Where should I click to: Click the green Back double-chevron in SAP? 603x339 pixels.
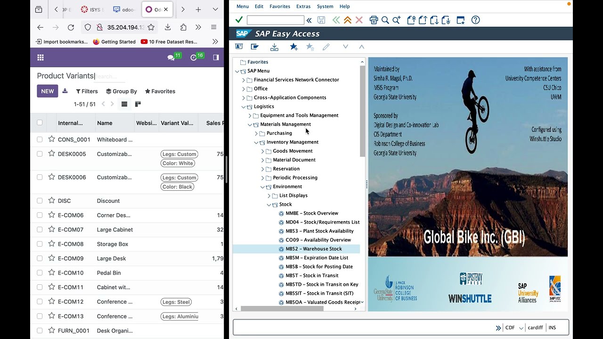[x=336, y=20]
